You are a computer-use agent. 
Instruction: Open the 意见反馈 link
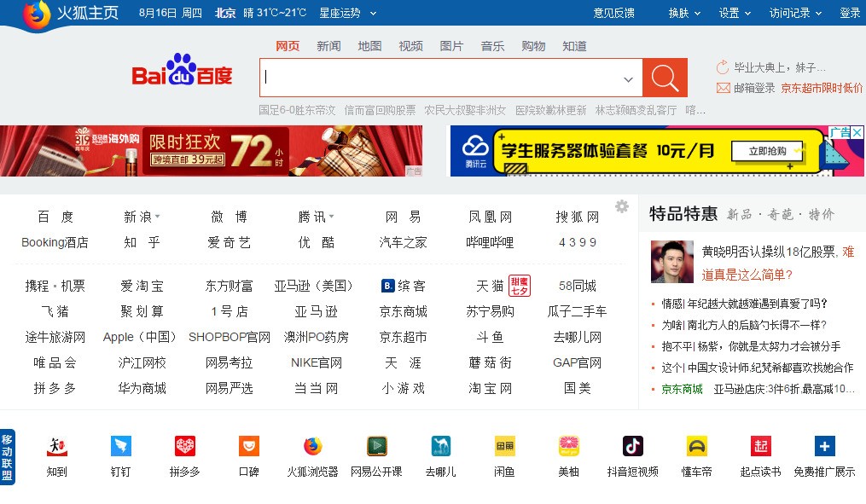[613, 14]
